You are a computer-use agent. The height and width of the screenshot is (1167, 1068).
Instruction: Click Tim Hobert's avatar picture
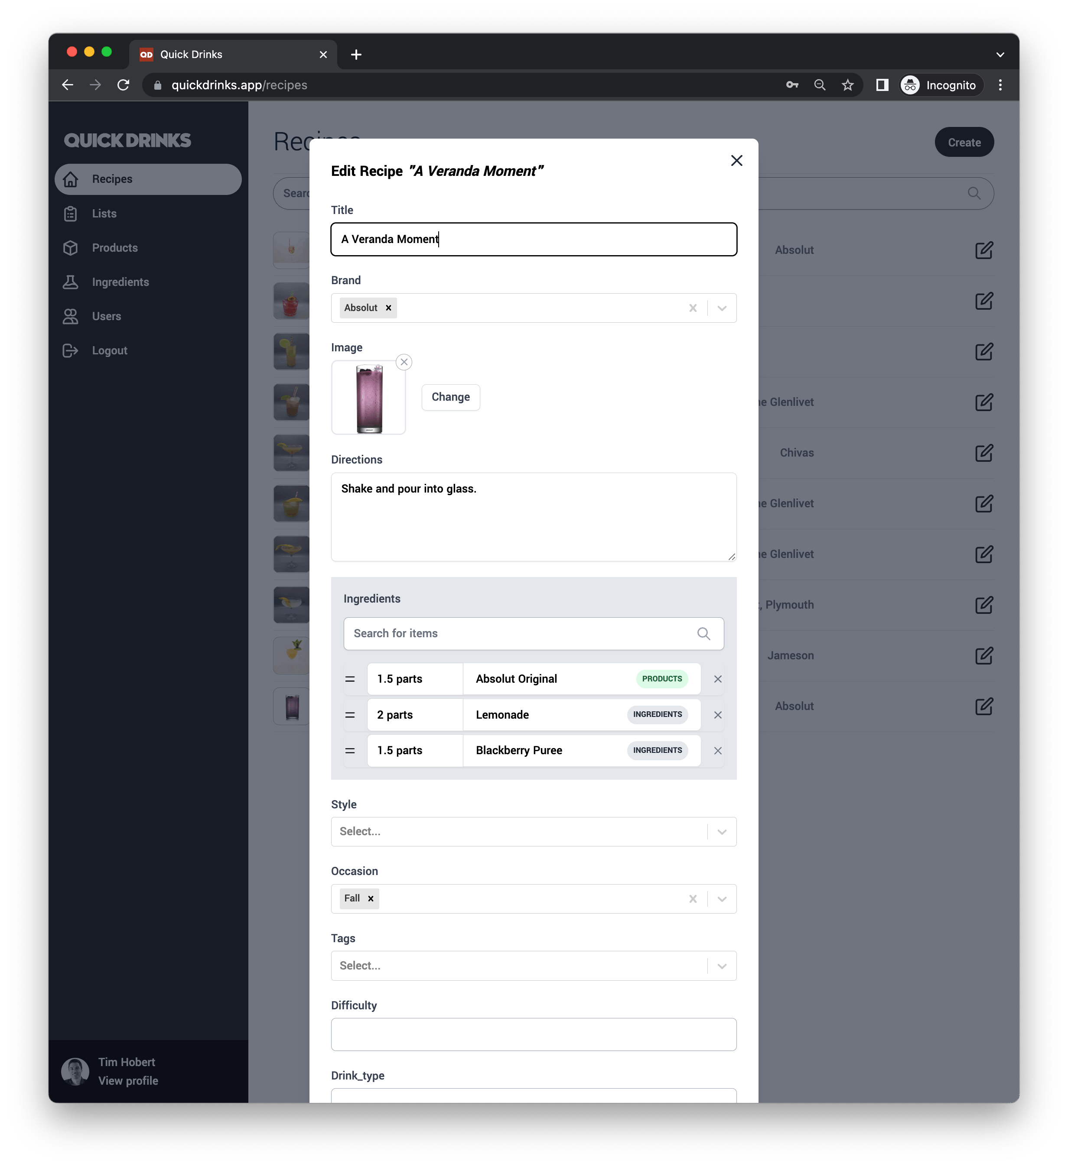pyautogui.click(x=75, y=1072)
